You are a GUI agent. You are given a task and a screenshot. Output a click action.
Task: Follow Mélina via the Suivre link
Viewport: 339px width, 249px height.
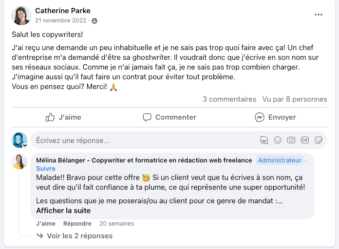[x=46, y=169]
